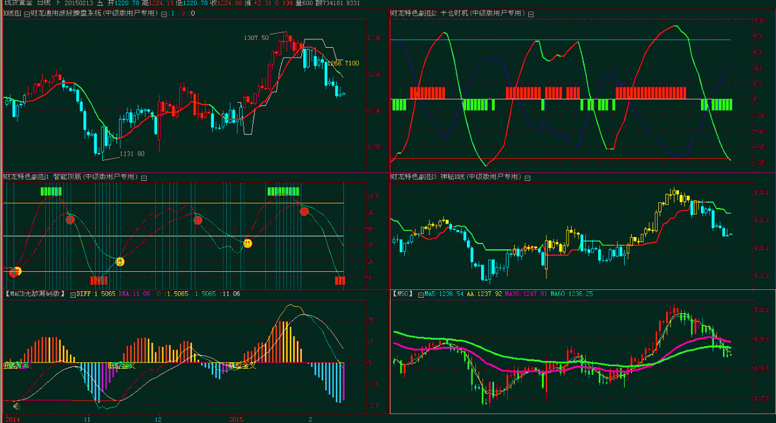Click the leftmost yellow smiley in 智能顶底
Image resolution: width=776 pixels, height=423 pixels.
(x=17, y=271)
